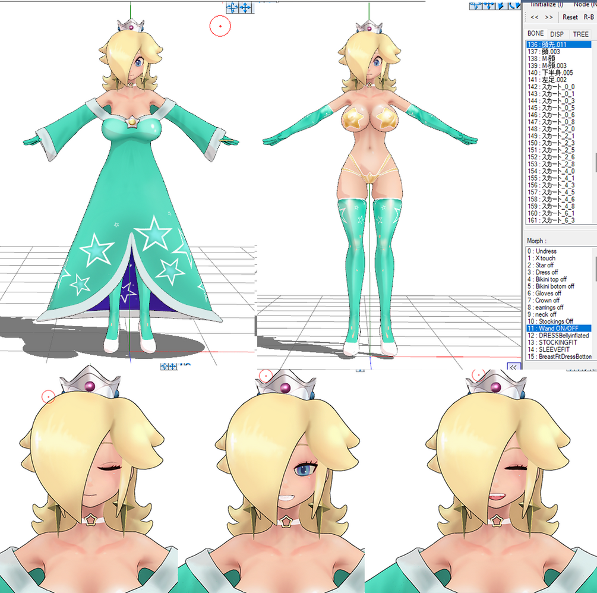Select bone 148 : スカート_2_0
Viewport: 597px width, 593px height.
(x=558, y=129)
